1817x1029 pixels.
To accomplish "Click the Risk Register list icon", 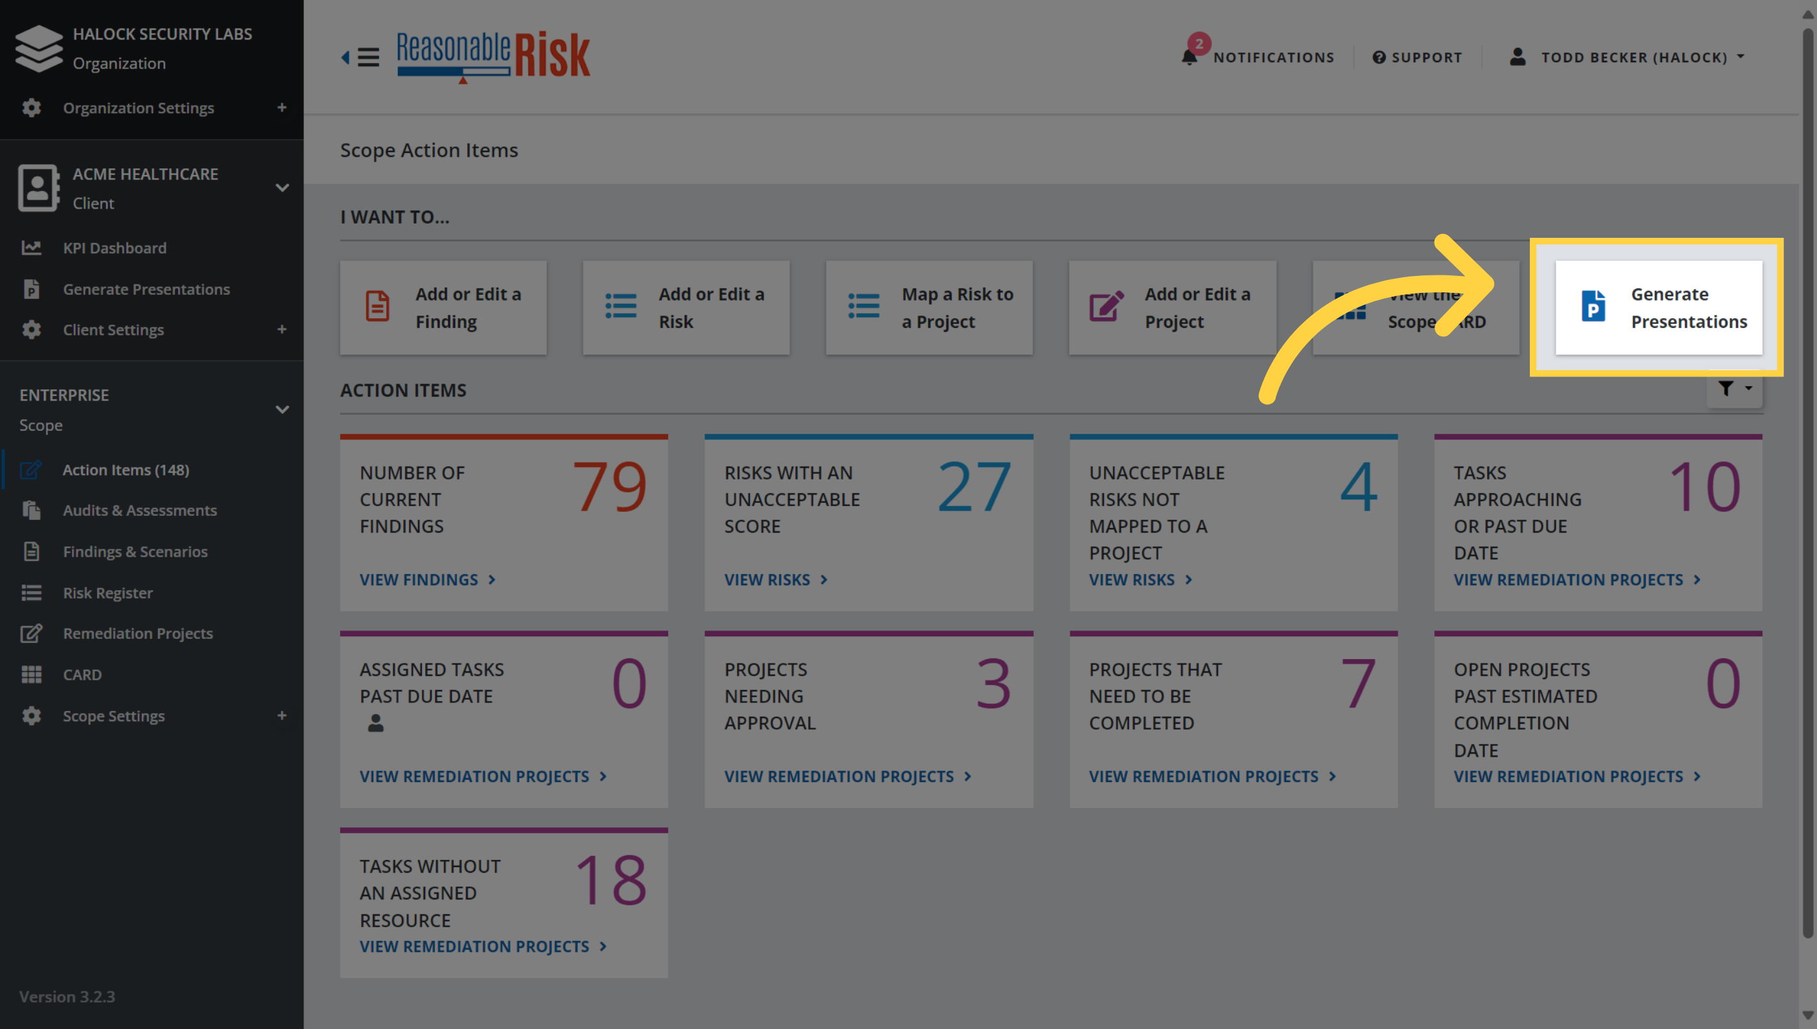I will tap(31, 593).
